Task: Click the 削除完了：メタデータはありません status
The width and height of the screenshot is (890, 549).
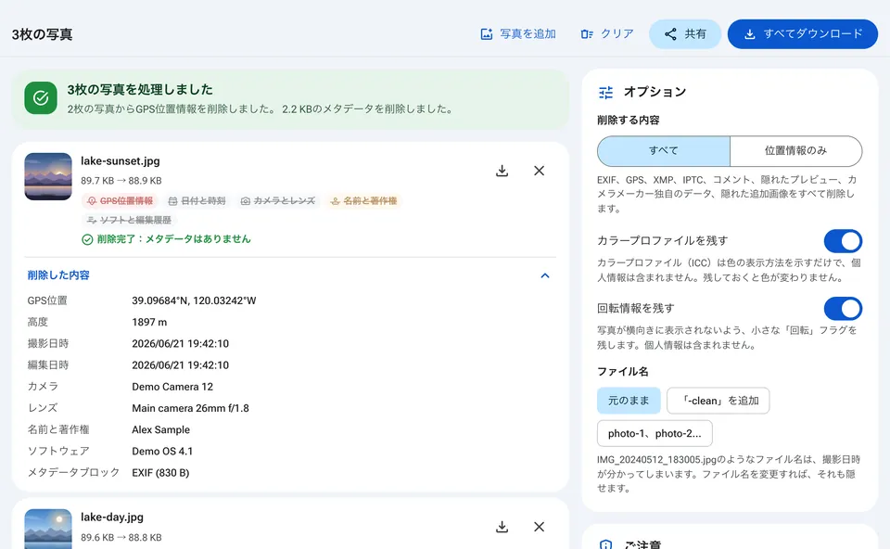Action: (166, 239)
